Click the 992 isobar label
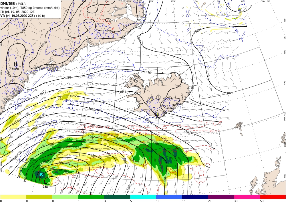Viewport: 286px width, 203px height. click(62, 163)
